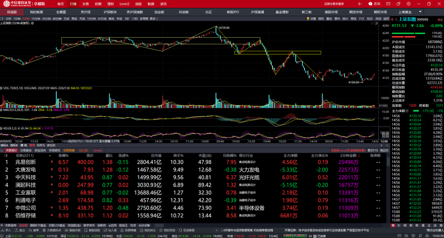Image resolution: width=444 pixels, height=238 pixels.
Task: Click the back arrow icon in title bar
Action: [360, 4]
